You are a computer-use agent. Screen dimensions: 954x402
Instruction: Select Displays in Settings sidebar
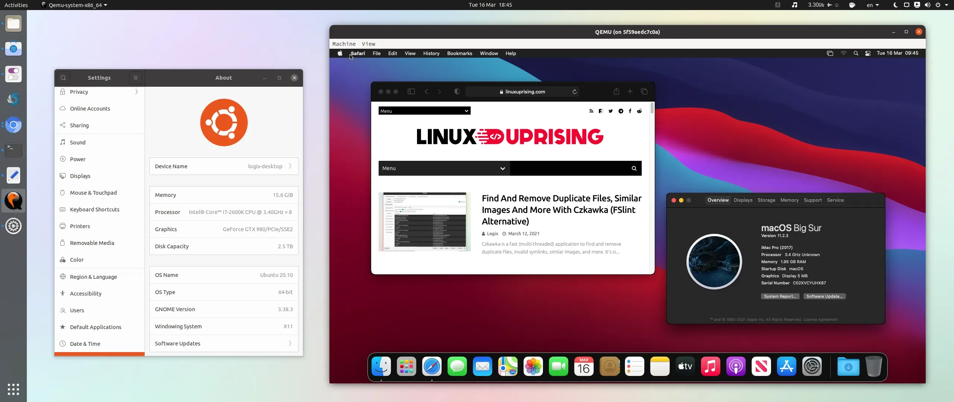pyautogui.click(x=99, y=176)
